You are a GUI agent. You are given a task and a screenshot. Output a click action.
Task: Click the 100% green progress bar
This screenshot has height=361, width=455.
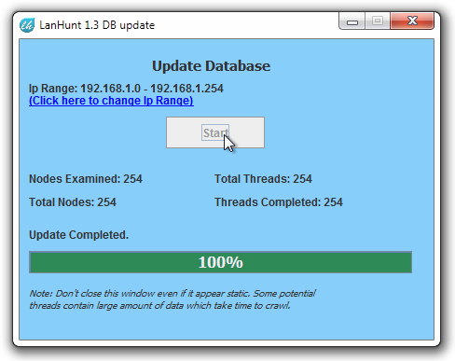pyautogui.click(x=220, y=262)
